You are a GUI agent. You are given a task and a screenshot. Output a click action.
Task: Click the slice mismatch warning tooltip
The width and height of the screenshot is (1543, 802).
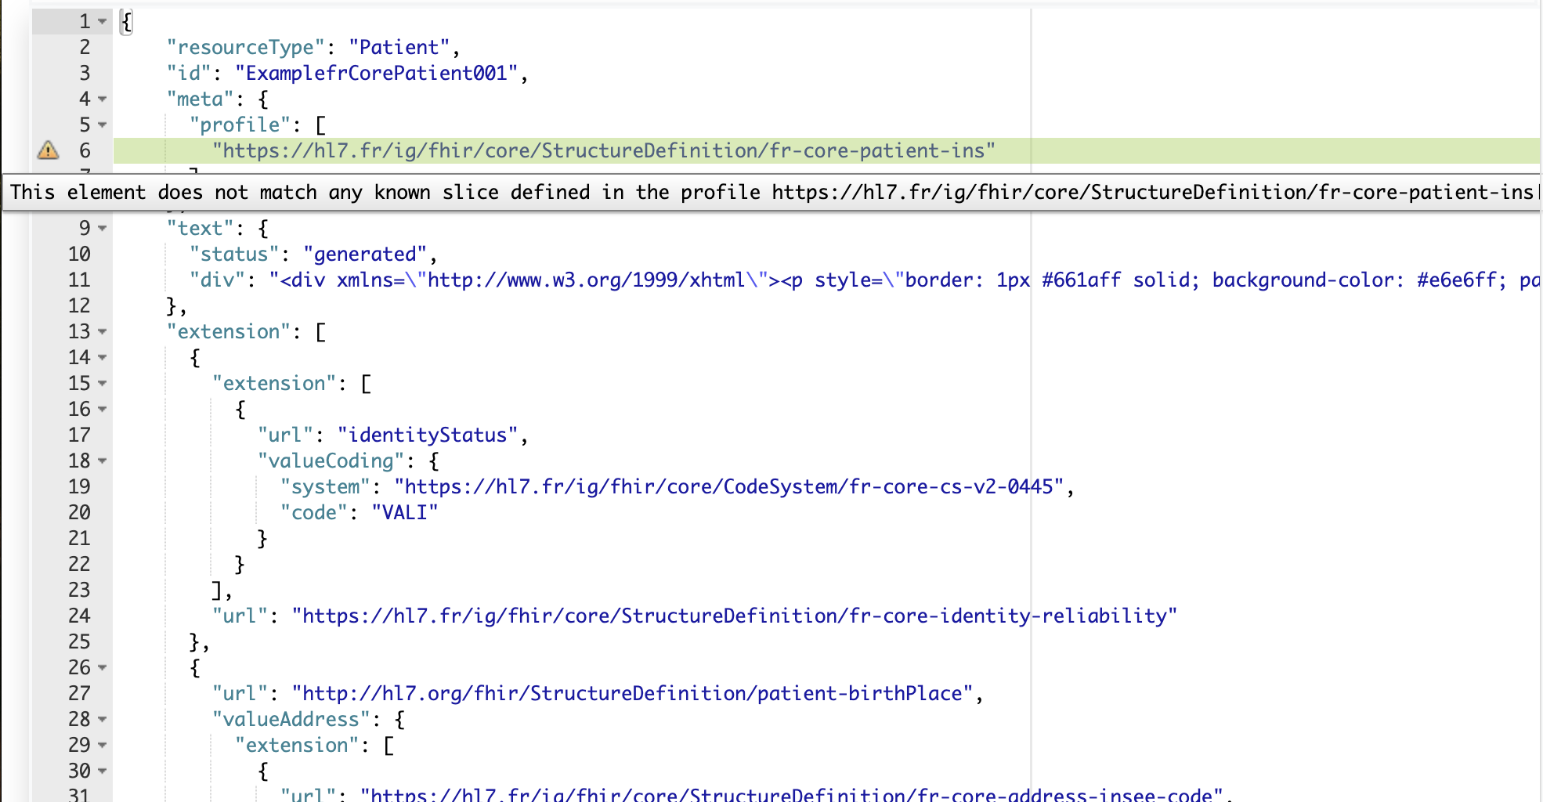[x=771, y=193]
